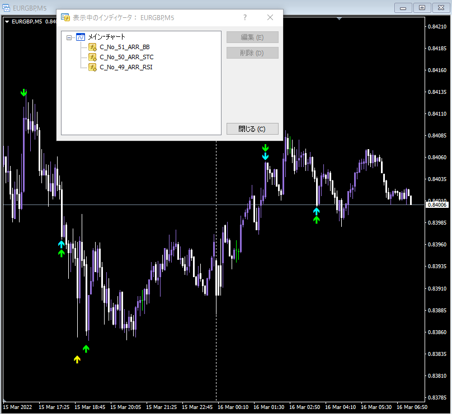
Task: Click the green down arrow at top-left candle
Action: click(23, 93)
